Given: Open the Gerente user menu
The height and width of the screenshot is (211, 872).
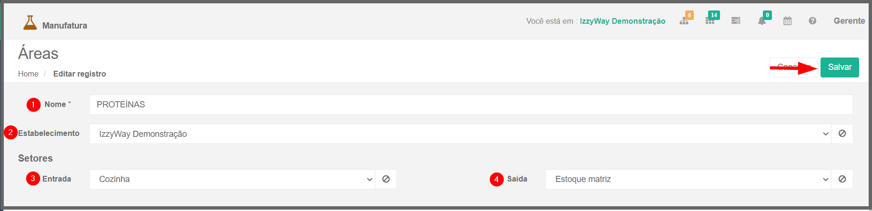Looking at the screenshot, I should coord(849,21).
